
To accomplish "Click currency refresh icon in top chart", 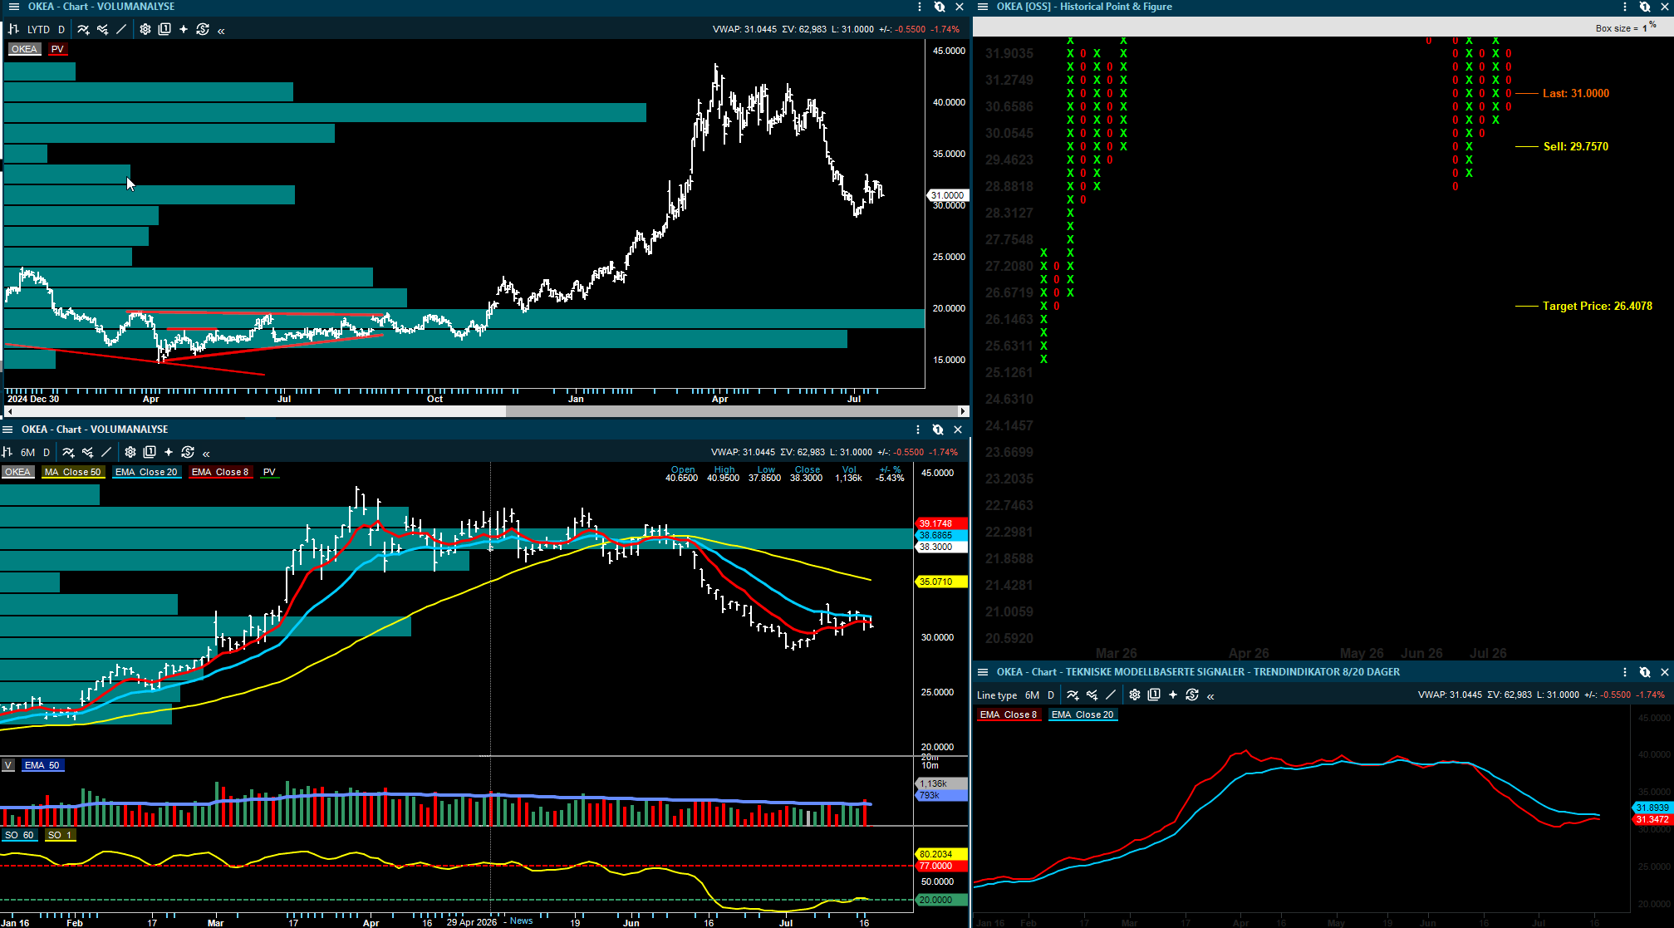I will coord(203,29).
